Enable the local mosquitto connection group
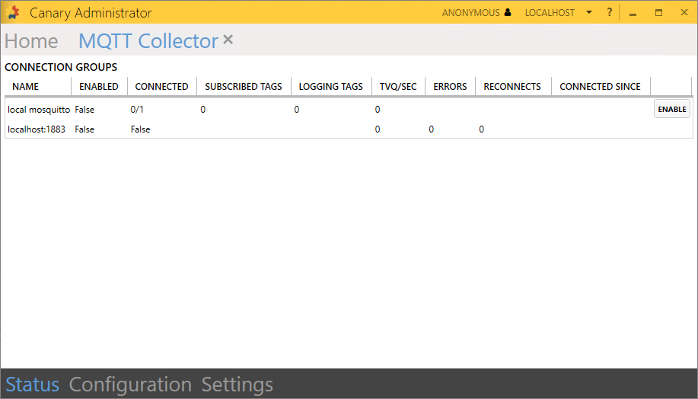The image size is (698, 399). 671,109
